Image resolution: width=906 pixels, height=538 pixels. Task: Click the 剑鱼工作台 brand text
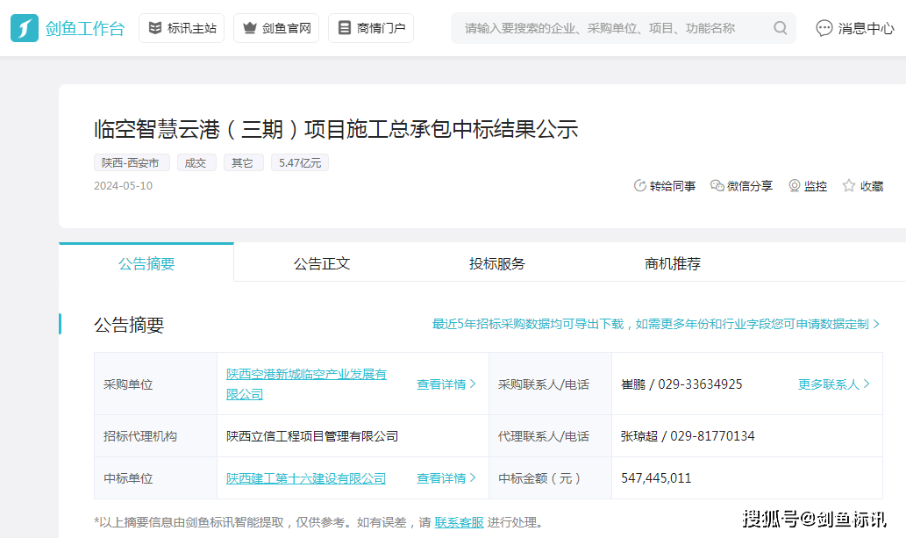[x=85, y=28]
